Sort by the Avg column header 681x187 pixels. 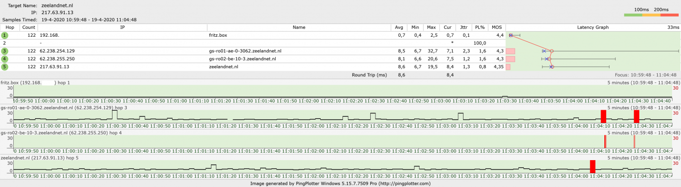tap(399, 27)
